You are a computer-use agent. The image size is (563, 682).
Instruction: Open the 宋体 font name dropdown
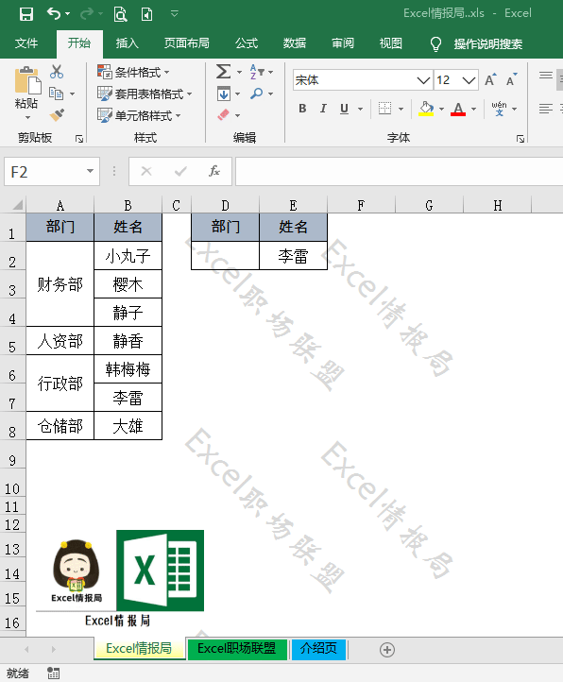click(423, 80)
